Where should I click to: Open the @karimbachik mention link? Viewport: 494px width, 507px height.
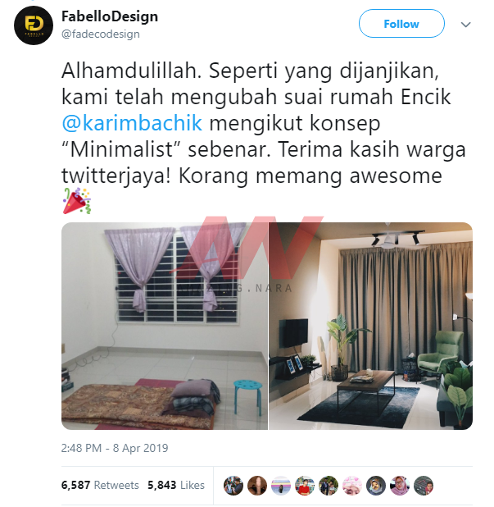132,123
